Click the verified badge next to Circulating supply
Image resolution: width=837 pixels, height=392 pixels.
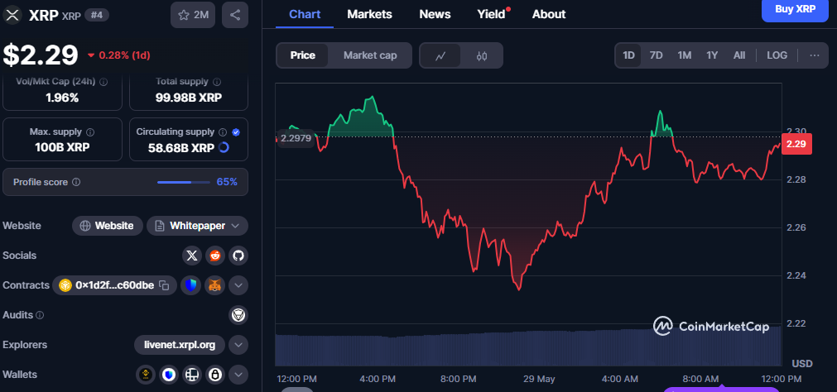236,131
